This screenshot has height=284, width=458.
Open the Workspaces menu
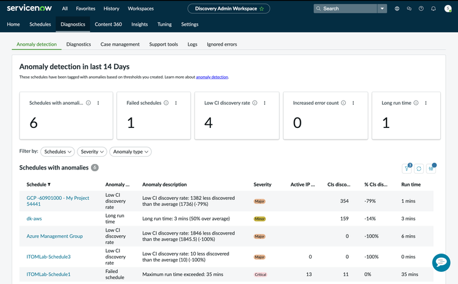140,9
